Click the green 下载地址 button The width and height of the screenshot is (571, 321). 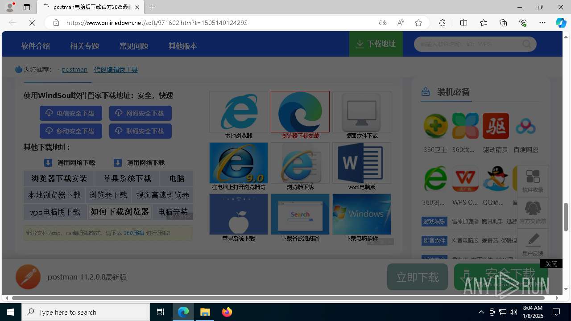376,44
